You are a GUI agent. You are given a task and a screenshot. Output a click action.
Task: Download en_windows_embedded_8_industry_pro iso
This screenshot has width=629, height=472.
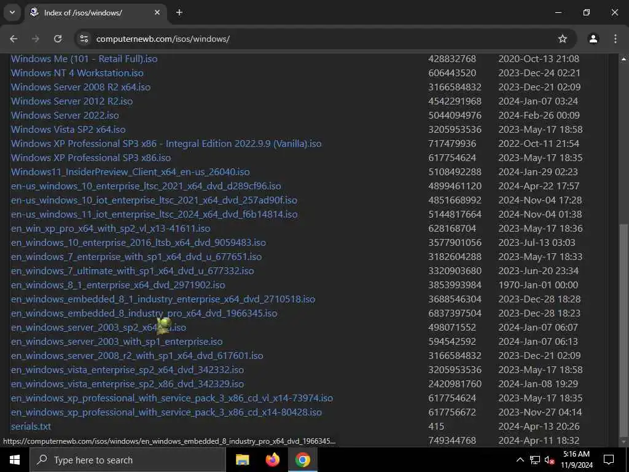click(144, 313)
